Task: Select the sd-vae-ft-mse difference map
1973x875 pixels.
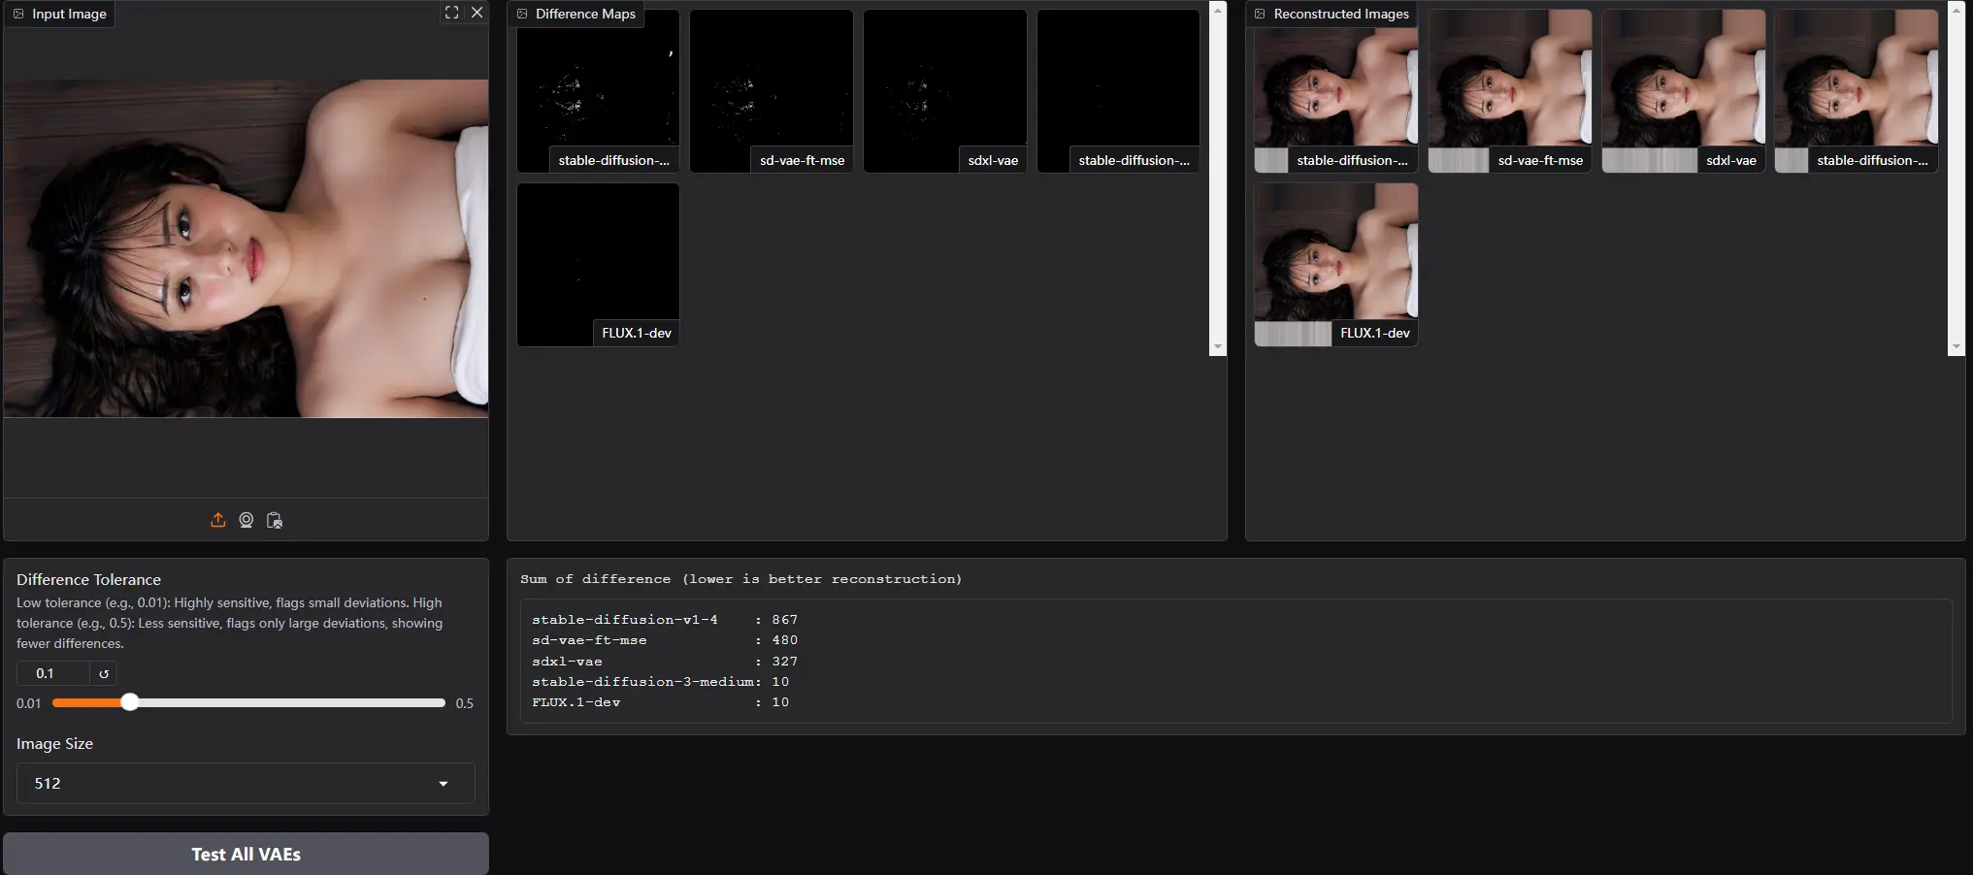Action: pyautogui.click(x=771, y=90)
